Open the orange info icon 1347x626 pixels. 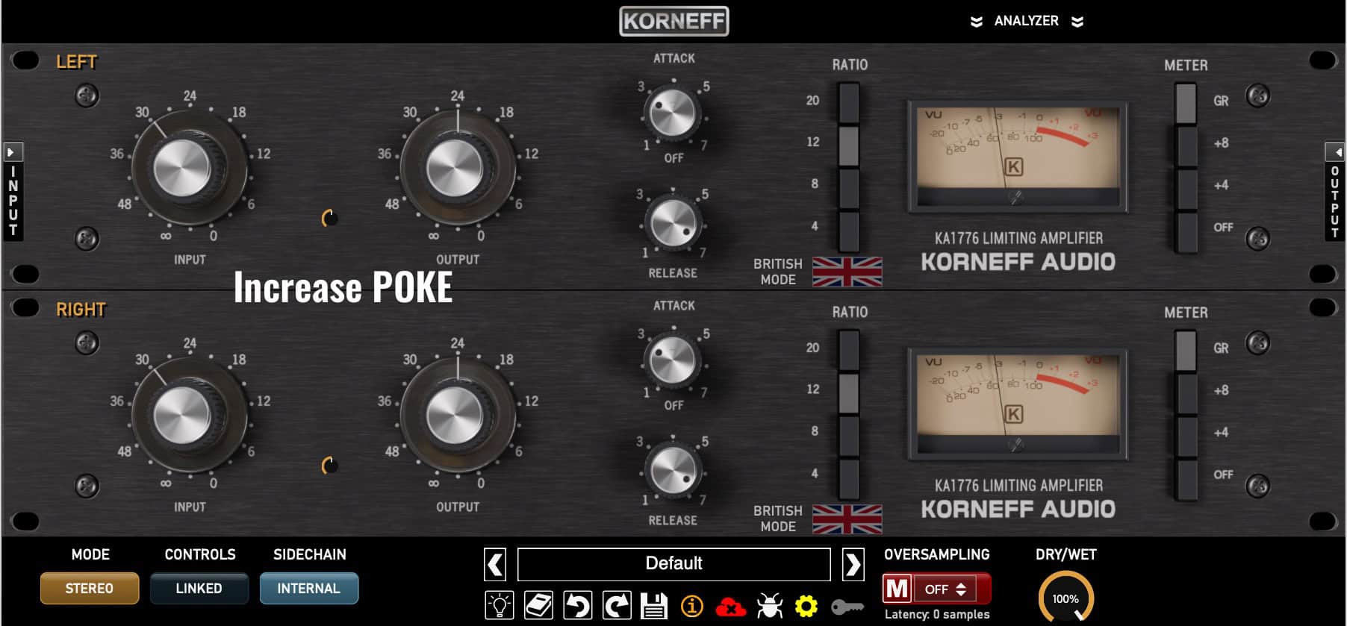pyautogui.click(x=692, y=606)
